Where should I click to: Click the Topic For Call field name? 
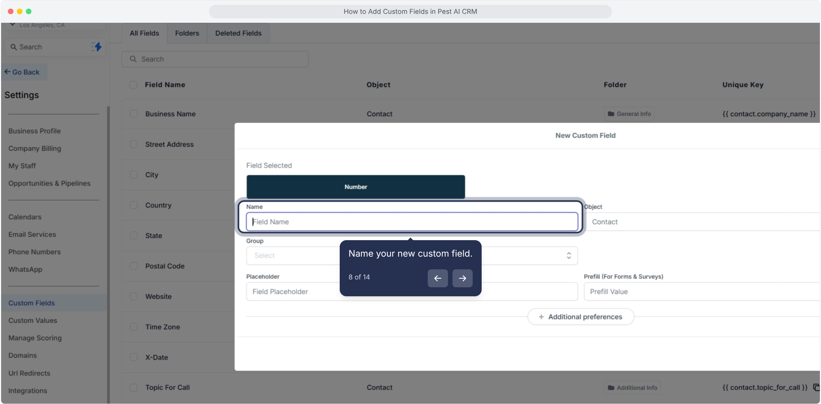(167, 388)
